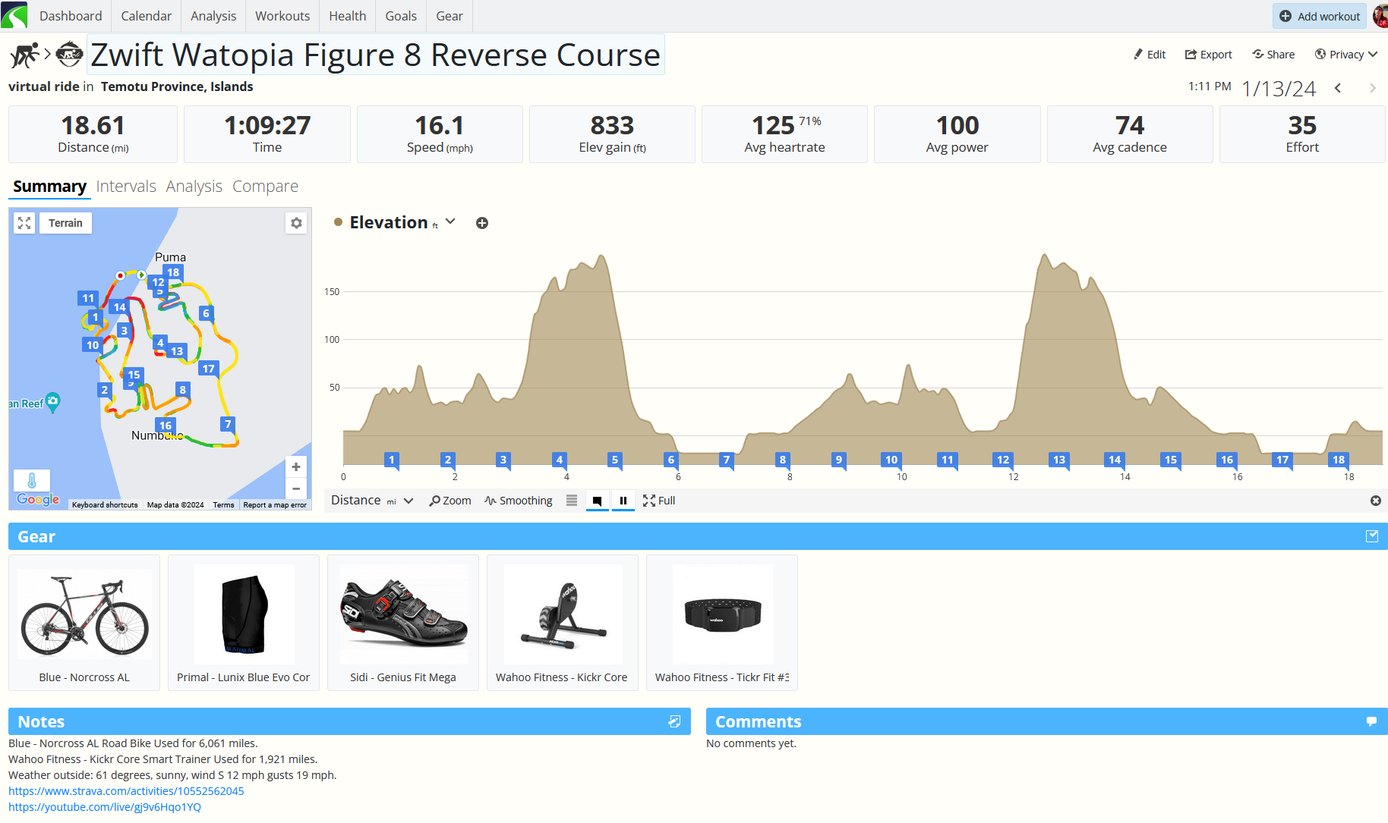The image size is (1388, 823).
Task: Click mile 5 marker on elevation chart
Action: pos(615,460)
